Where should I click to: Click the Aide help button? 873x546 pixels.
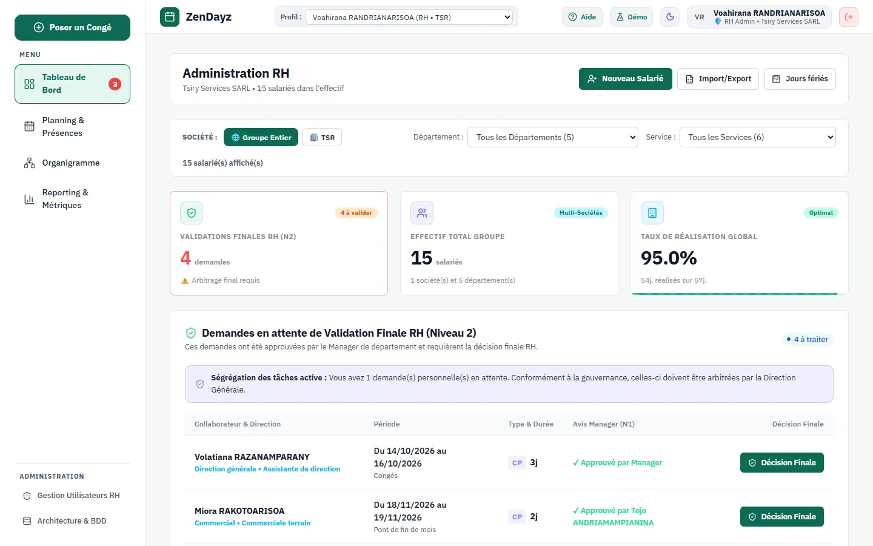point(582,17)
